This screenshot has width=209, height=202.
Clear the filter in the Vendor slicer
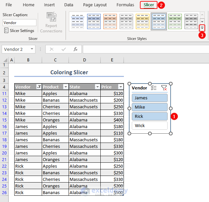coord(164,88)
